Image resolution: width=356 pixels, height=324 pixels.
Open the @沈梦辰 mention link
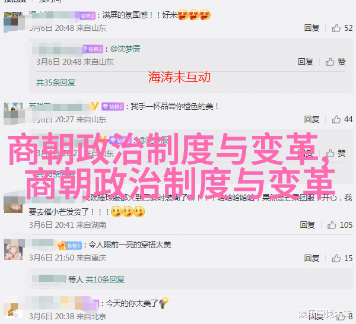[125, 49]
